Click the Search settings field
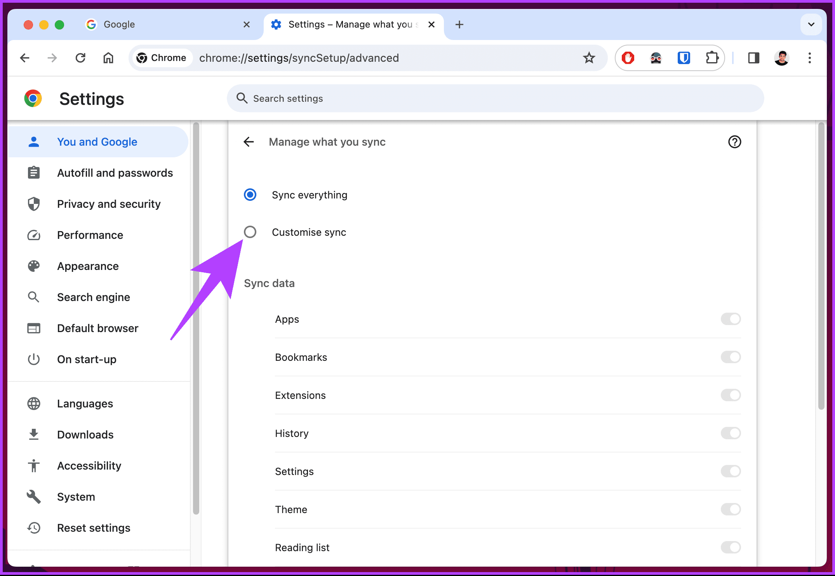The width and height of the screenshot is (835, 576). [x=388, y=98]
